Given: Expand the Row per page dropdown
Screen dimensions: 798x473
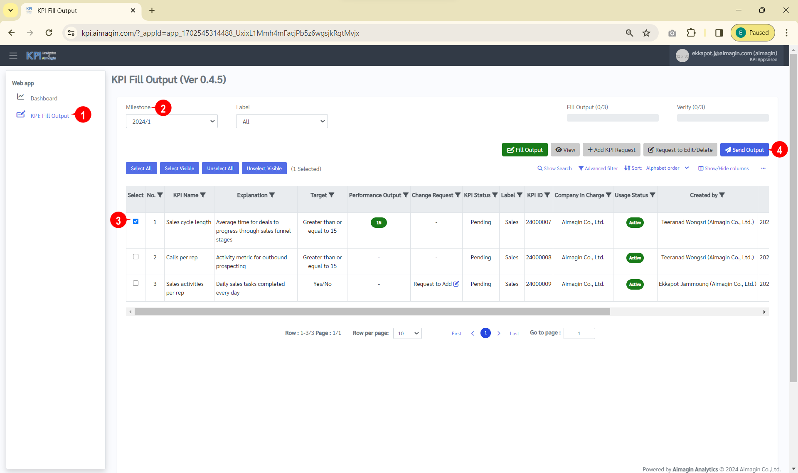Looking at the screenshot, I should point(407,333).
